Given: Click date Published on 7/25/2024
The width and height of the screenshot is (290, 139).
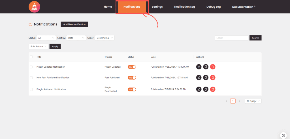Looking at the screenshot, I should coord(170,67).
